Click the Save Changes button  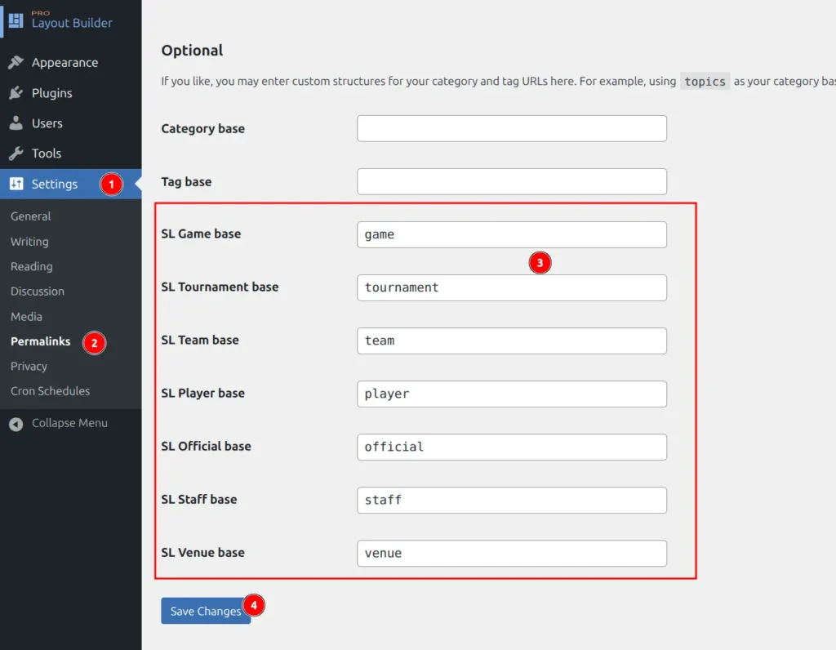[x=206, y=611]
